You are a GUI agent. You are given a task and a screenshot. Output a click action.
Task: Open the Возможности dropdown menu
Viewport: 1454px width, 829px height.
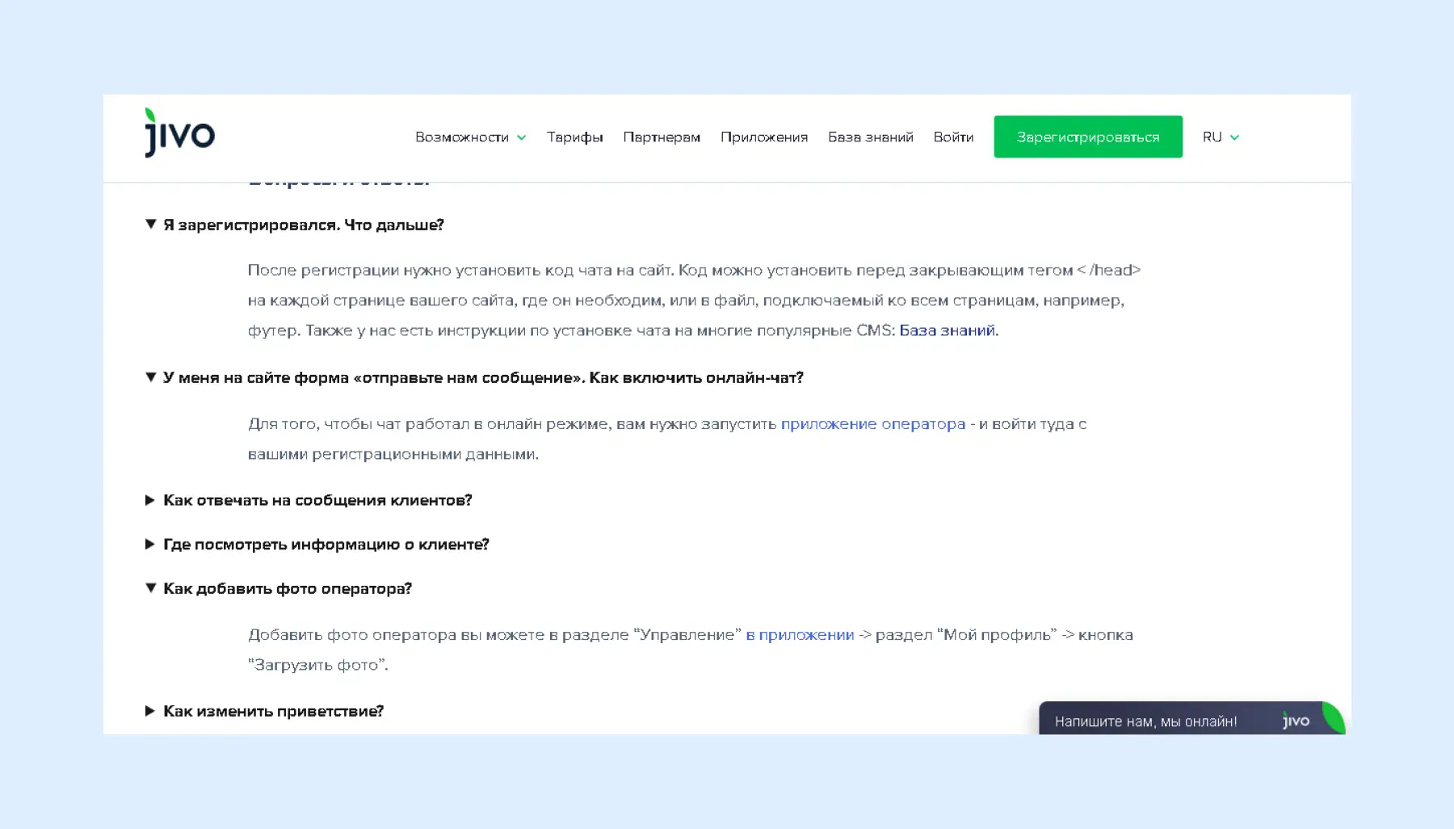click(470, 137)
